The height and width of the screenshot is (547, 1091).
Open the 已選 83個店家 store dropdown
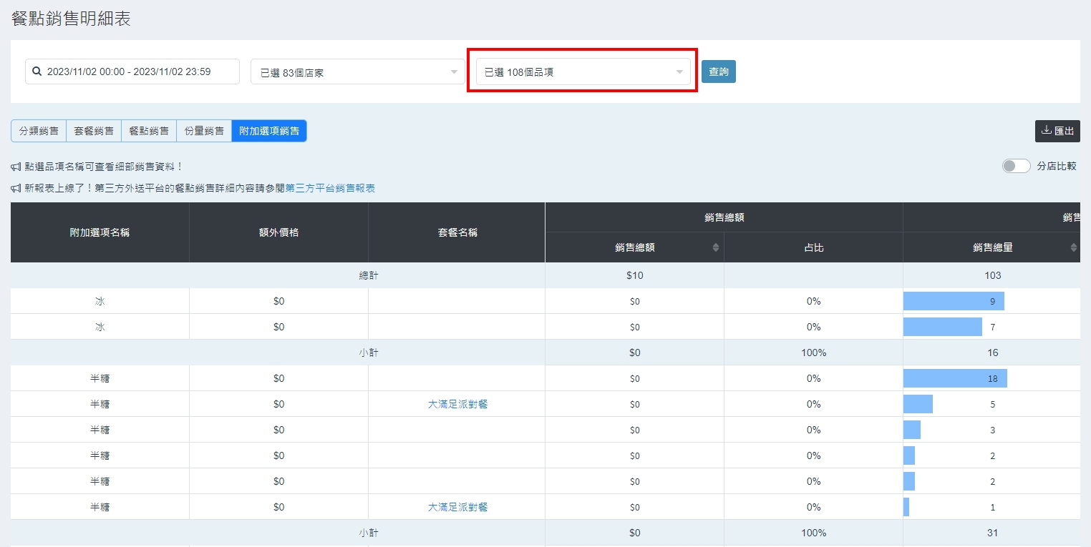click(x=357, y=72)
